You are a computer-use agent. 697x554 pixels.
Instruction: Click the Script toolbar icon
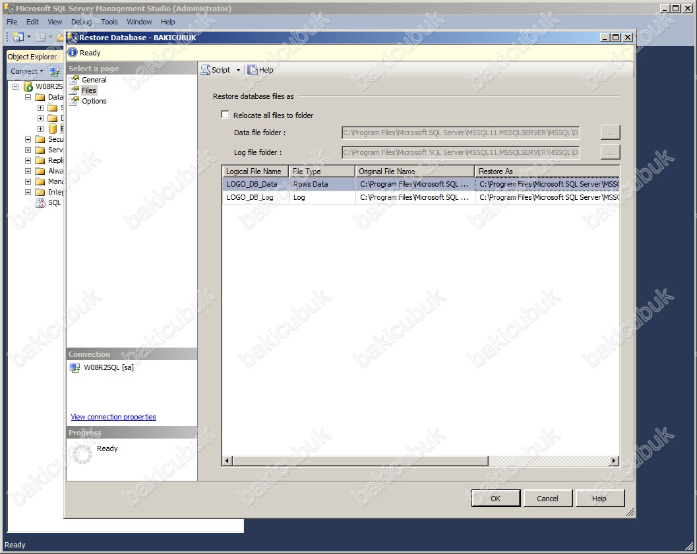tap(205, 70)
